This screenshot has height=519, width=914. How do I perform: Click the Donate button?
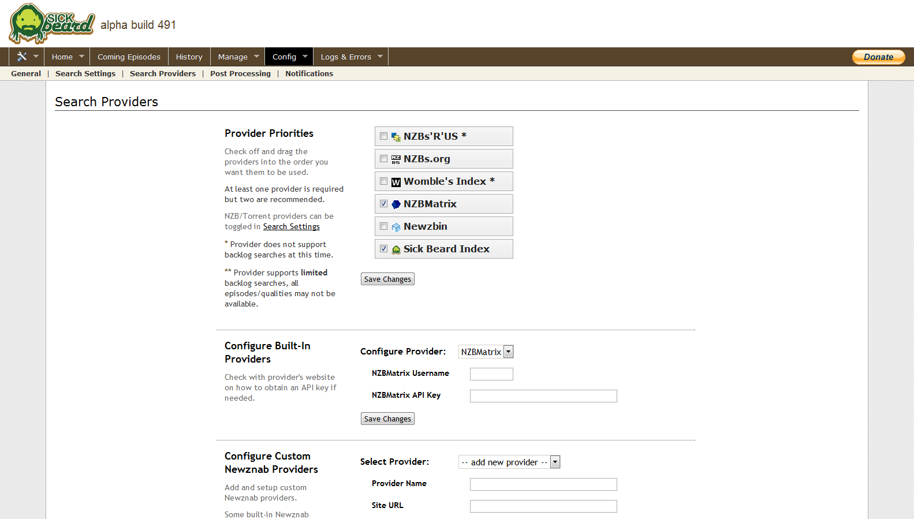878,57
